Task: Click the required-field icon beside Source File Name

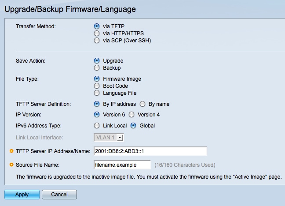Action: (11, 165)
